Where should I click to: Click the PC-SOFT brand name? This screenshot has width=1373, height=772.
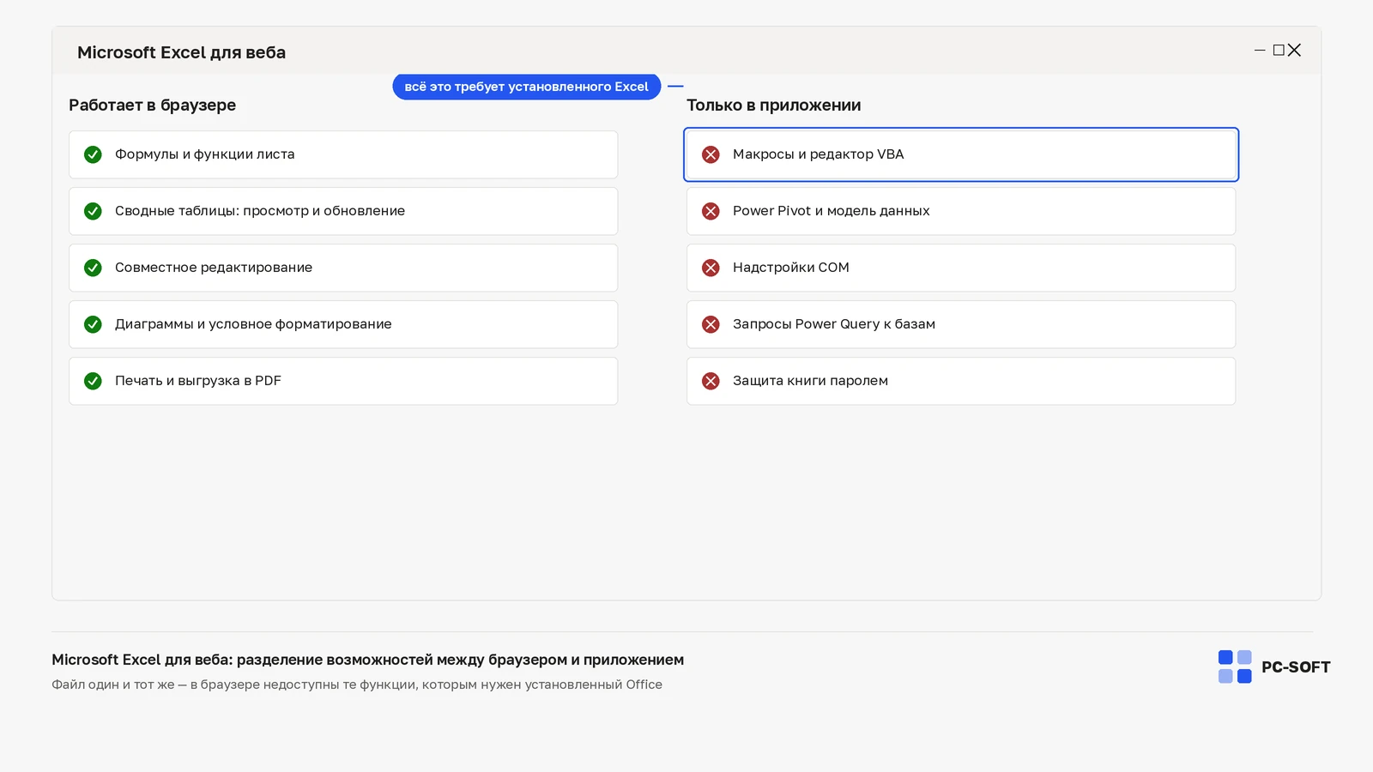[x=1296, y=667]
